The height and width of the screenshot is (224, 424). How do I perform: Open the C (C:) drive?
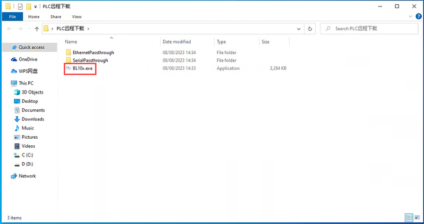tap(27, 155)
